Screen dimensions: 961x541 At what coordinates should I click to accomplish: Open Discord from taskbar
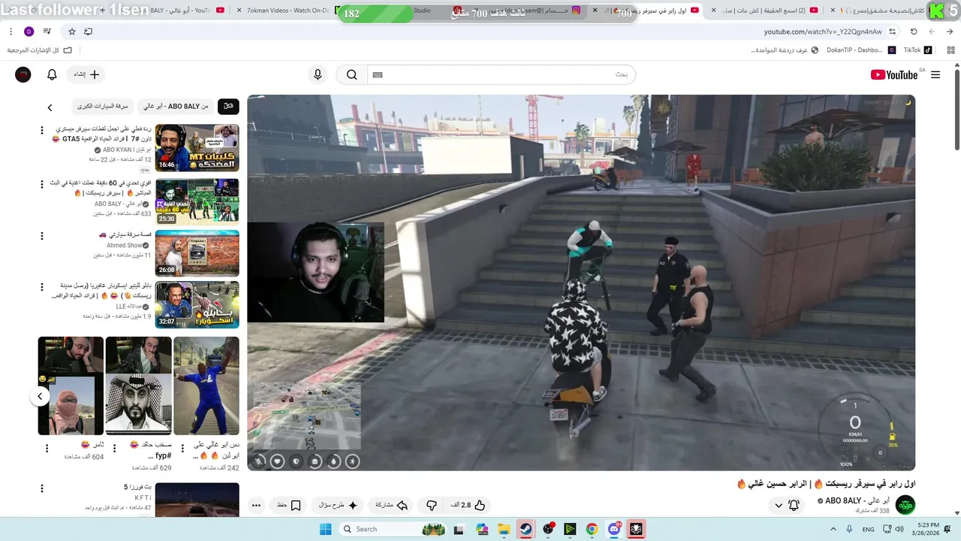[613, 529]
